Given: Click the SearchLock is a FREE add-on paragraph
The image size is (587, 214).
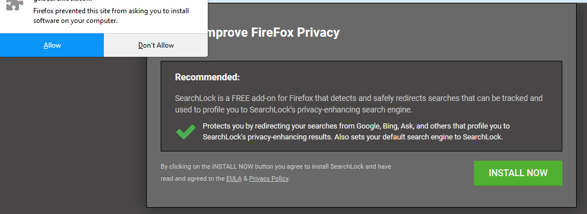Looking at the screenshot, I should click(x=359, y=104).
